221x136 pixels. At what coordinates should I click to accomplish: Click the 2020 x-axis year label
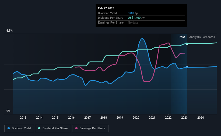pos(136,118)
